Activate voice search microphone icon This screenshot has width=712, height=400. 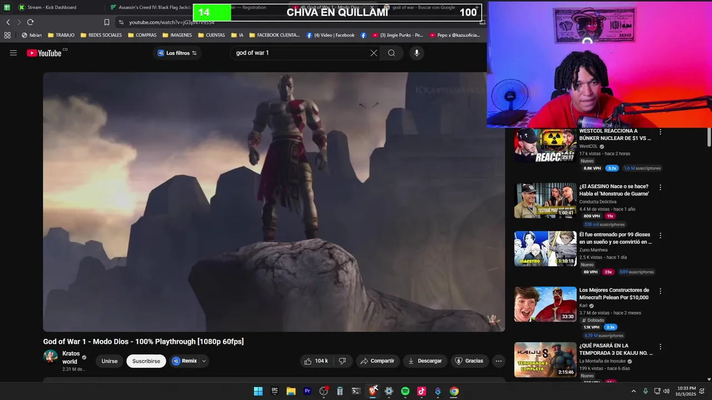(417, 53)
